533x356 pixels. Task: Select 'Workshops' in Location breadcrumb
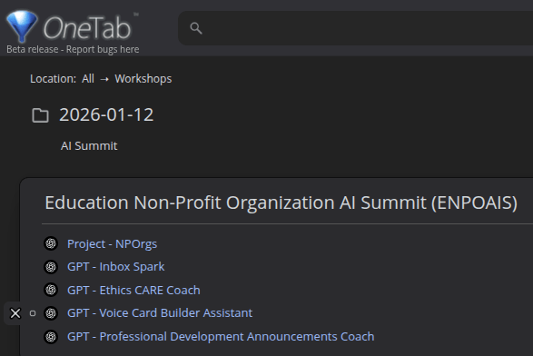tap(143, 79)
